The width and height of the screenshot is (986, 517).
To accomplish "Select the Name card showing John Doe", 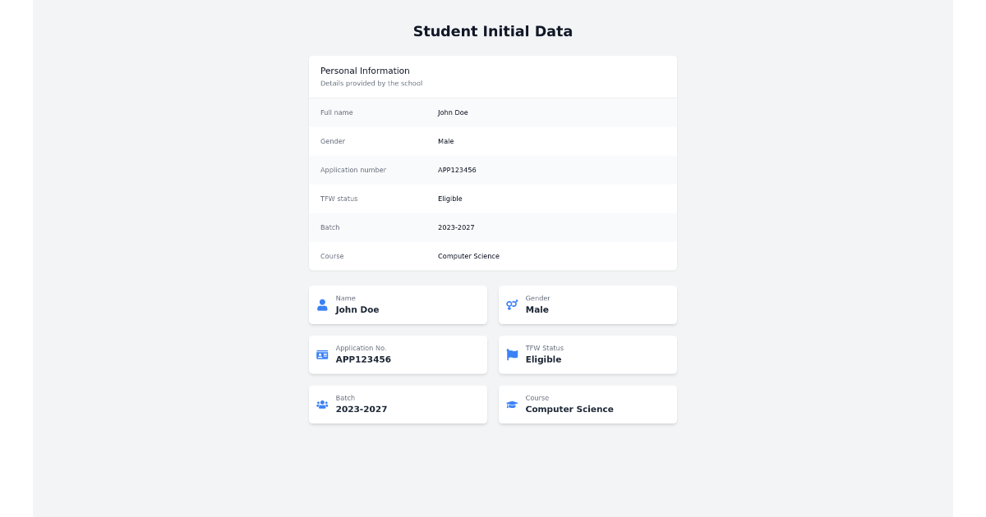I will 398,304.
